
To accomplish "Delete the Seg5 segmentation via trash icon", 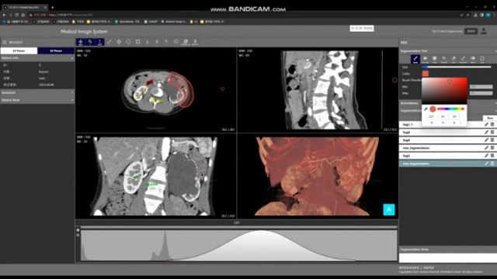I will 492,156.
